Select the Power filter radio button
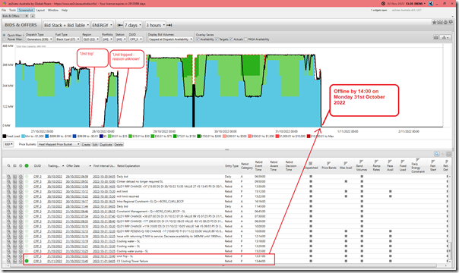The height and width of the screenshot is (273, 459). pyautogui.click(x=5, y=39)
